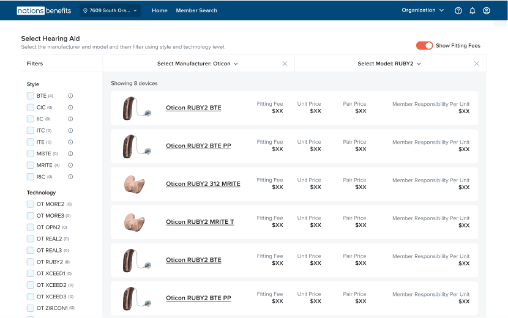Viewport: 508px width, 318px height.
Task: Show info for CIC style
Action: click(70, 108)
